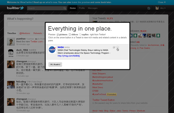Open the Twitter Tweet Button link
The width and height of the screenshot is (174, 113).
click(104, 100)
